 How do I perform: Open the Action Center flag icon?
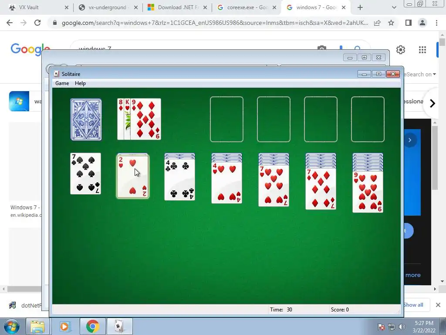[x=381, y=327]
